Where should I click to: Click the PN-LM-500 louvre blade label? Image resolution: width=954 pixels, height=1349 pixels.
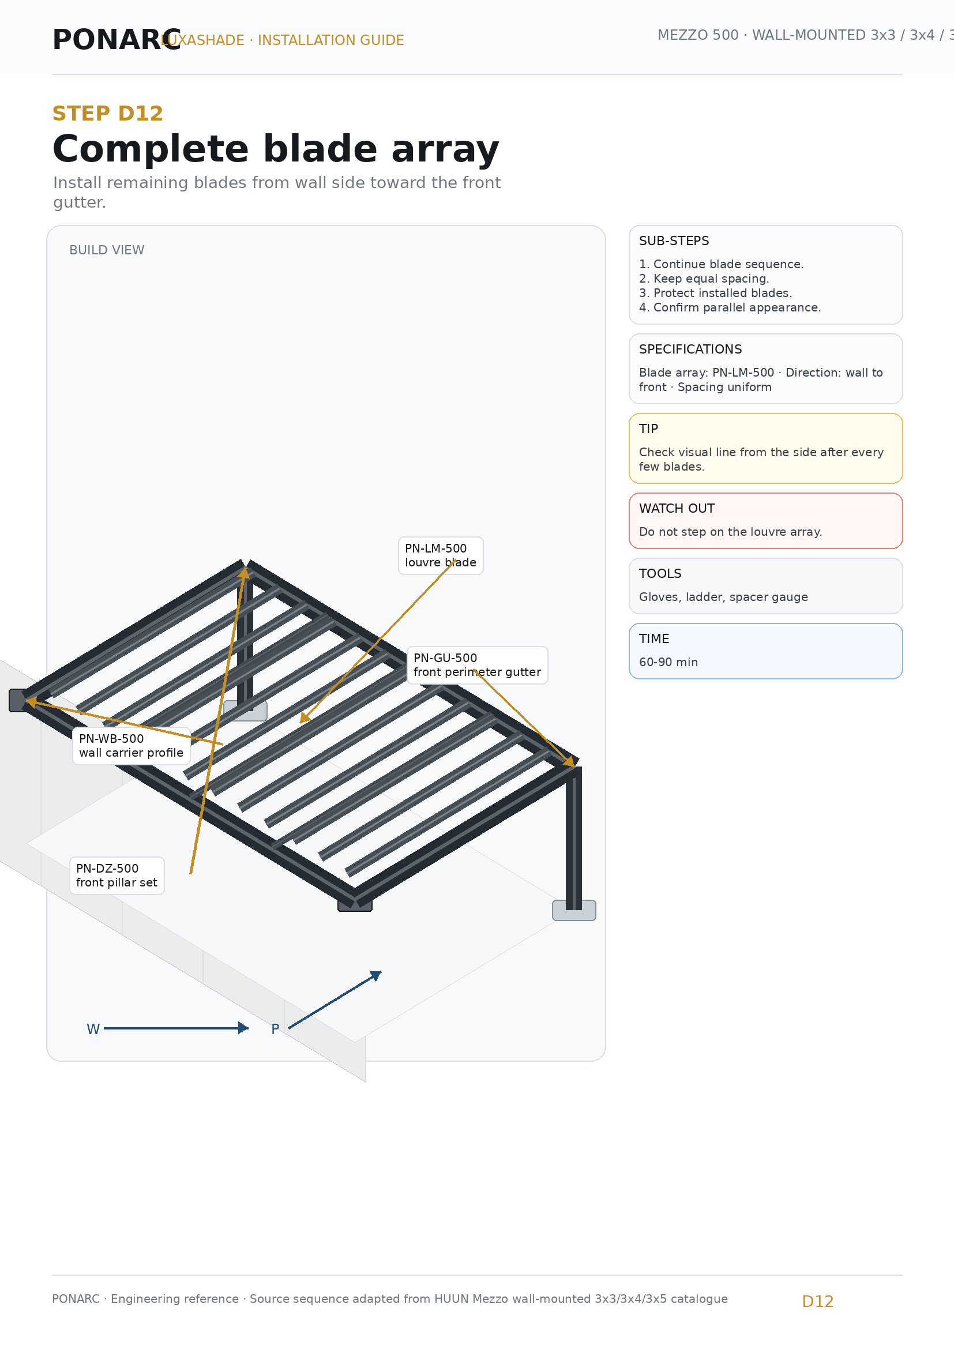click(441, 555)
